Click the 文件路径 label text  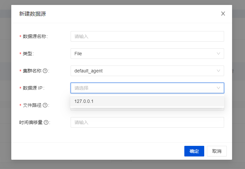click(x=32, y=105)
